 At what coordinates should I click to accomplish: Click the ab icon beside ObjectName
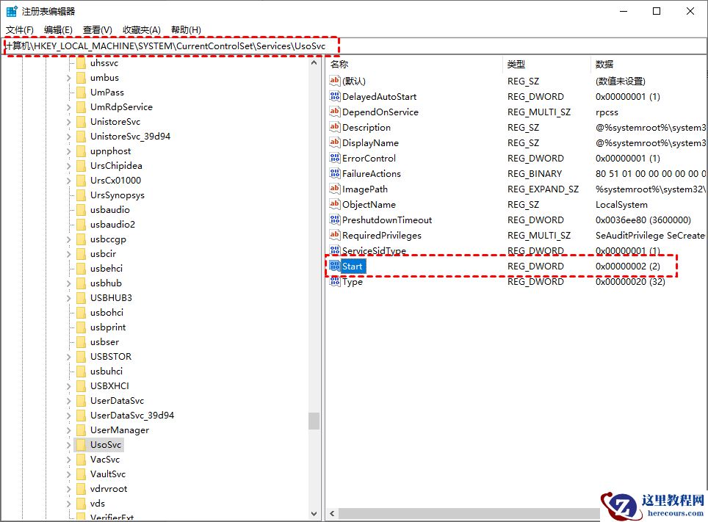[x=334, y=204]
